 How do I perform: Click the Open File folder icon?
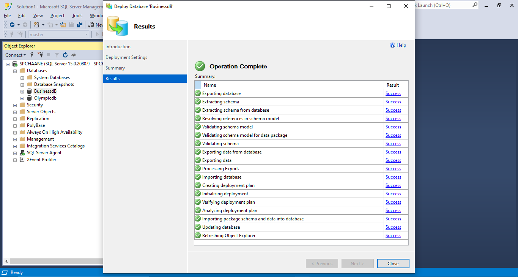pos(63,25)
